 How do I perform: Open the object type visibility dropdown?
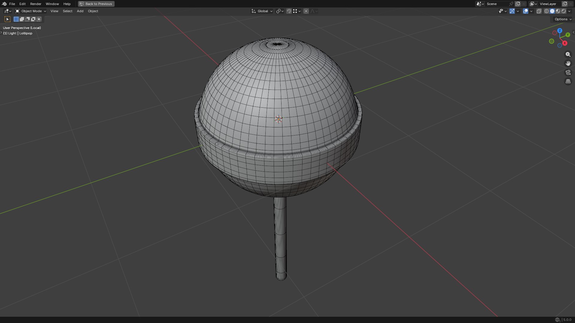(x=503, y=11)
